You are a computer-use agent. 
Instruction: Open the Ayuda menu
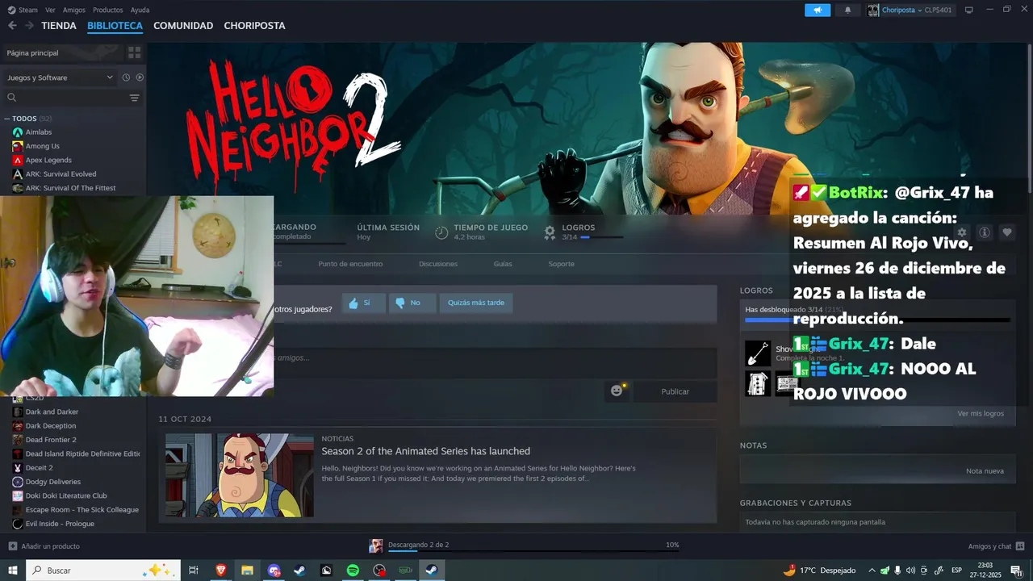140,10
